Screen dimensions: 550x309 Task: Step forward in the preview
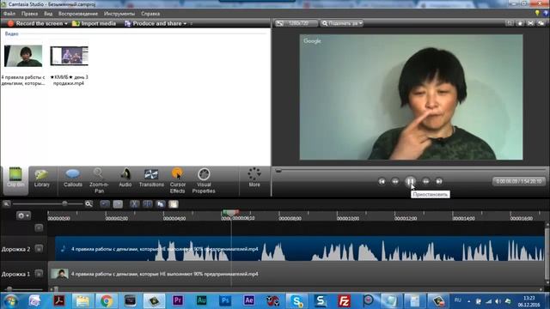click(x=425, y=181)
